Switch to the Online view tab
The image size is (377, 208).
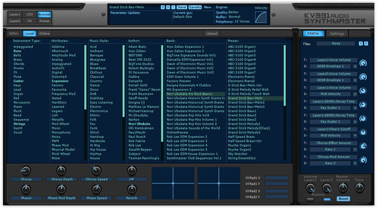point(44,33)
